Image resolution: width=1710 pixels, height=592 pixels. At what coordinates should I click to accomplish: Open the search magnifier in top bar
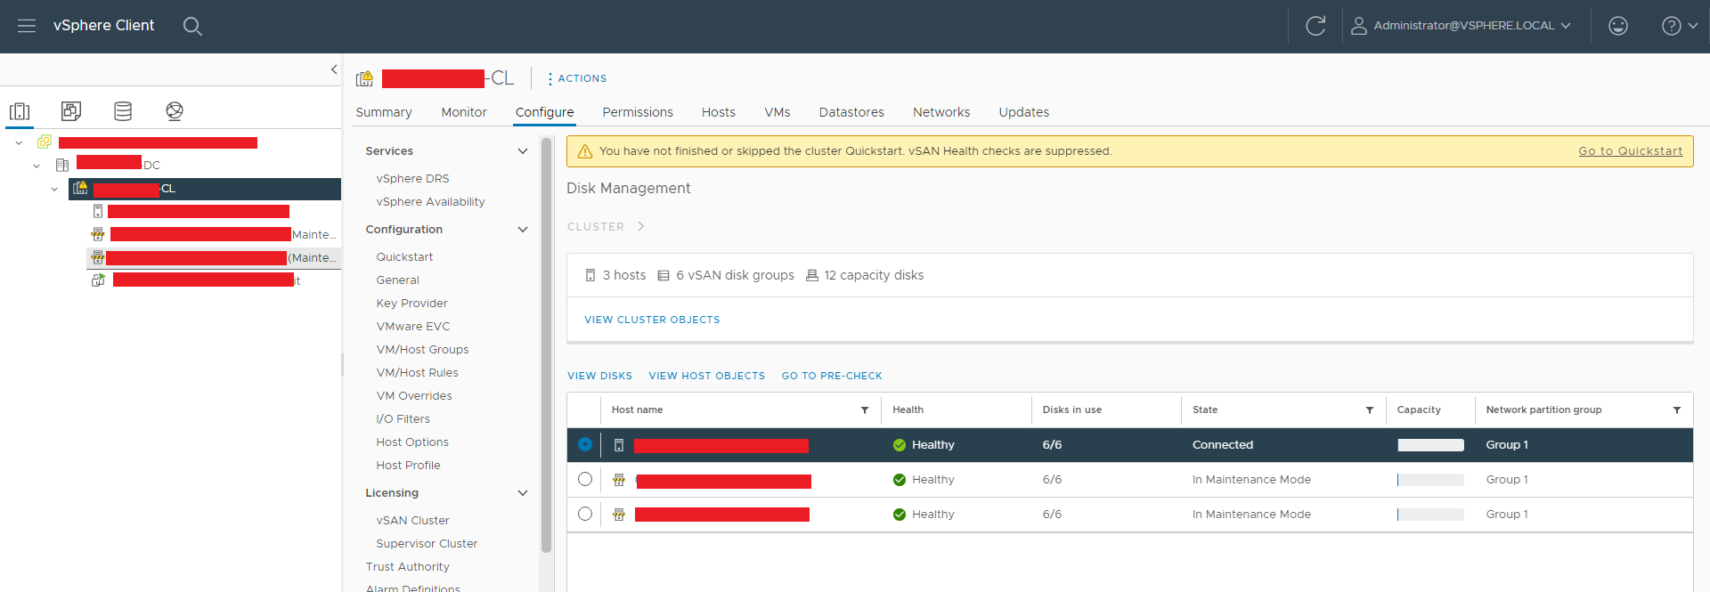[192, 26]
